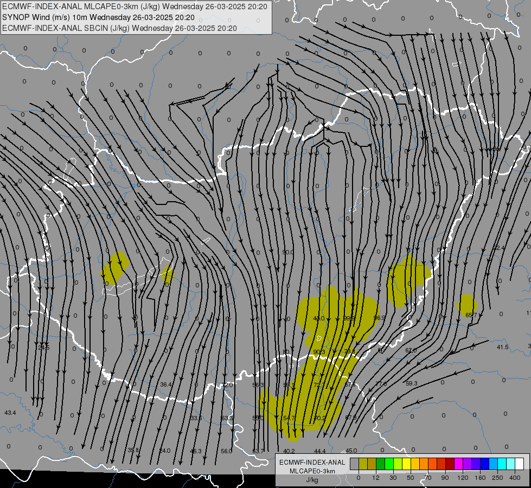Screen dimensions: 531x488
Task: Click the 46.3 map value
Action: tap(196, 451)
